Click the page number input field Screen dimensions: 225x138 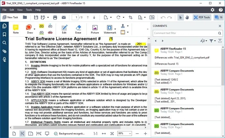pos(75,17)
